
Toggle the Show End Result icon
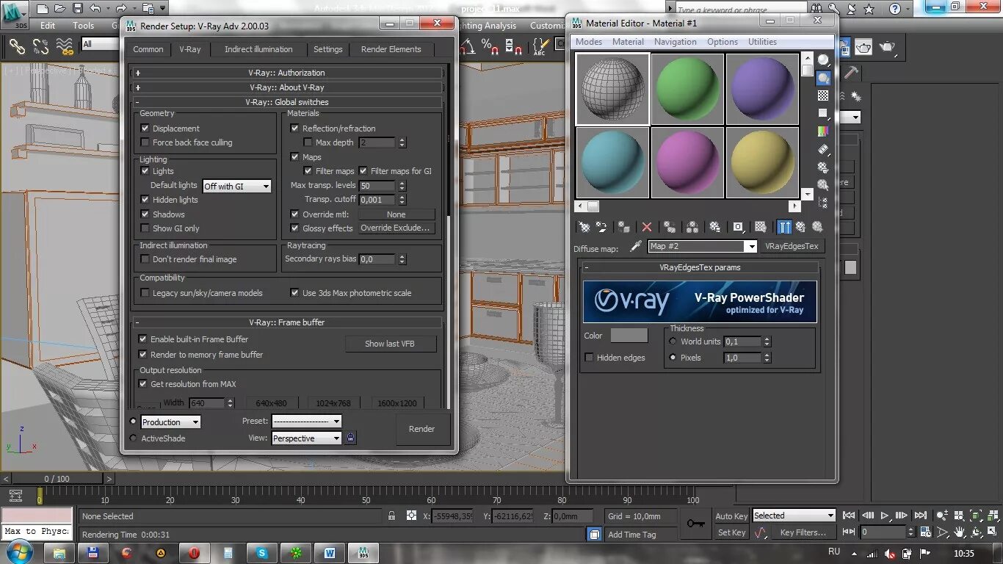(785, 227)
